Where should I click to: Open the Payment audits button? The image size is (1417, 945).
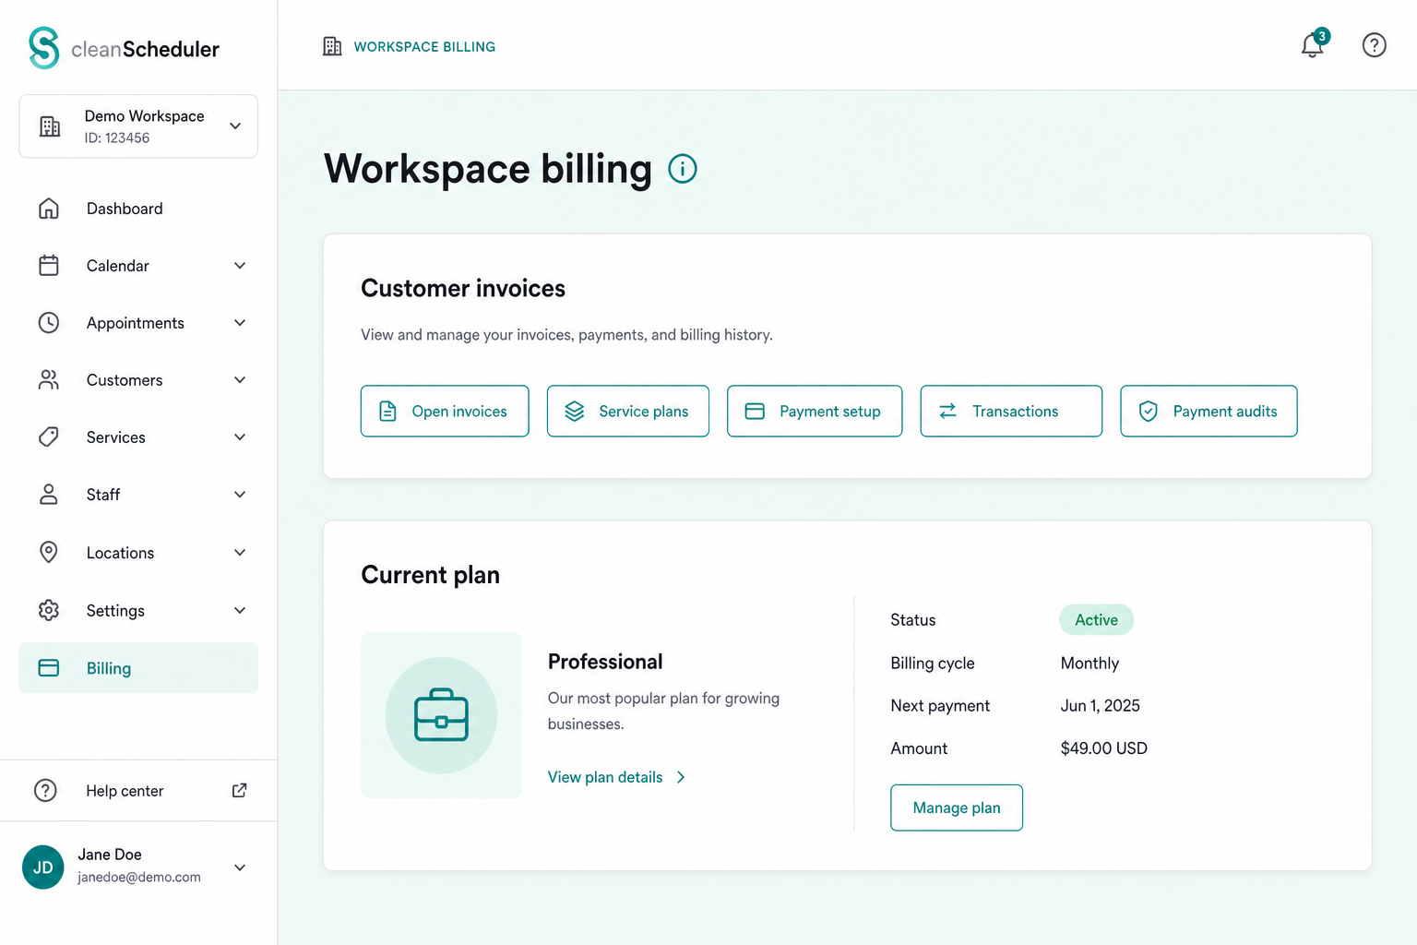tap(1209, 411)
